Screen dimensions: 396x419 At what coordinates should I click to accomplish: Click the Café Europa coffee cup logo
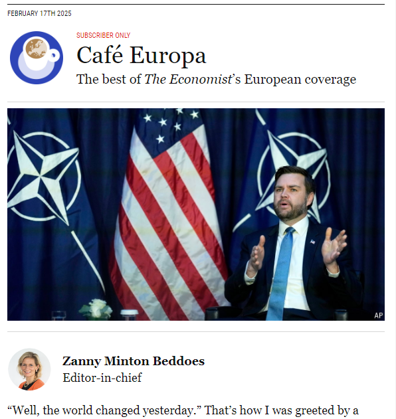37,58
